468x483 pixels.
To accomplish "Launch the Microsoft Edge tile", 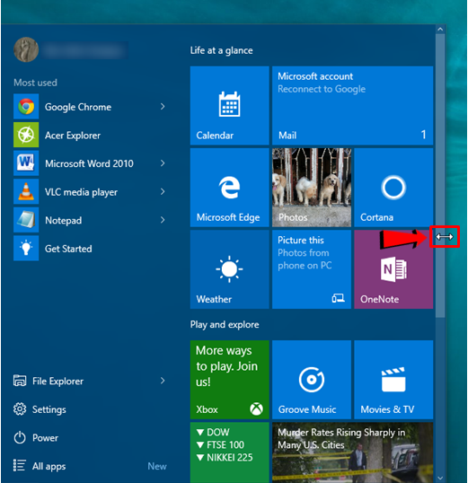I will coord(229,188).
